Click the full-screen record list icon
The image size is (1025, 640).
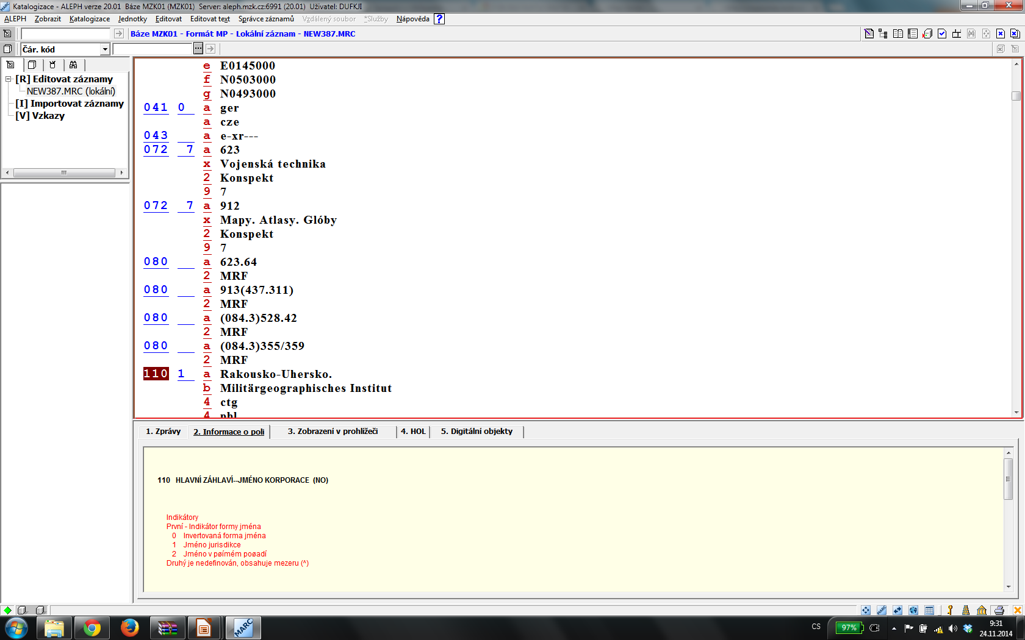point(913,34)
